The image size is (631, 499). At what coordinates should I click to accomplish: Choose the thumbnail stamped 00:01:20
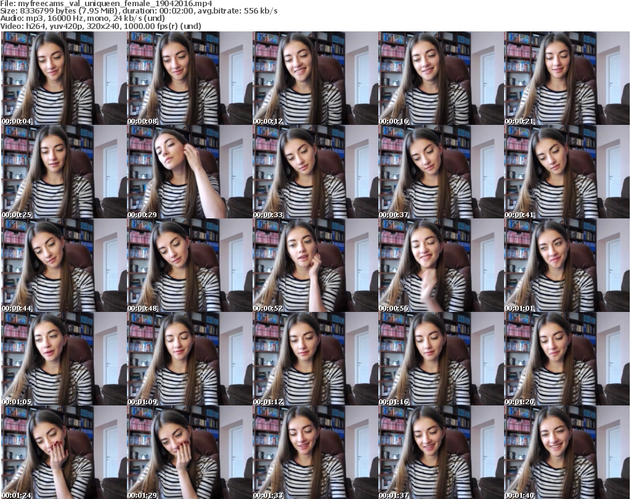(x=567, y=359)
